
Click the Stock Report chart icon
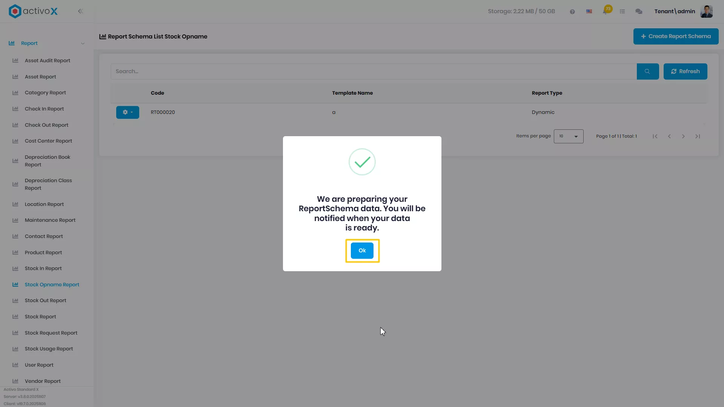[x=15, y=317]
